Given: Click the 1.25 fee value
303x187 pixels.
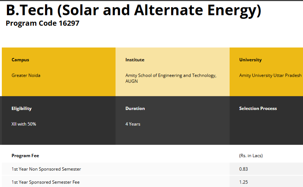Looking at the screenshot, I should click(243, 182).
